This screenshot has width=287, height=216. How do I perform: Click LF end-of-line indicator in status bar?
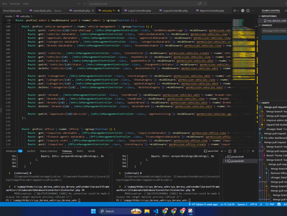[261, 204]
